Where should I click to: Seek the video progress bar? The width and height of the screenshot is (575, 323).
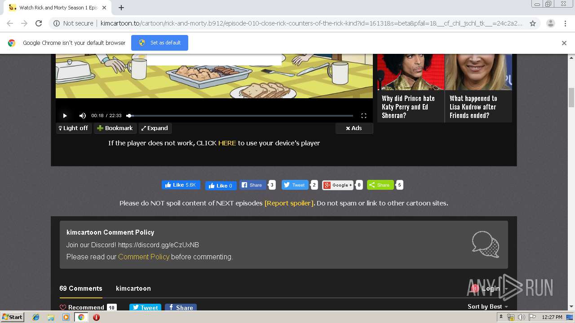tap(240, 116)
